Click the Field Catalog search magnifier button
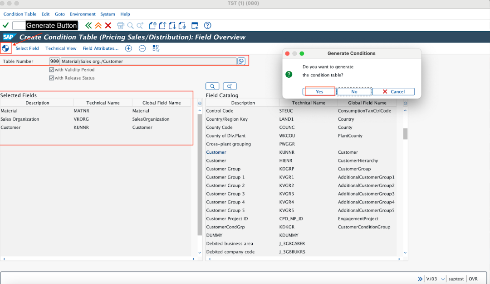This screenshot has height=284, width=490. point(212,86)
